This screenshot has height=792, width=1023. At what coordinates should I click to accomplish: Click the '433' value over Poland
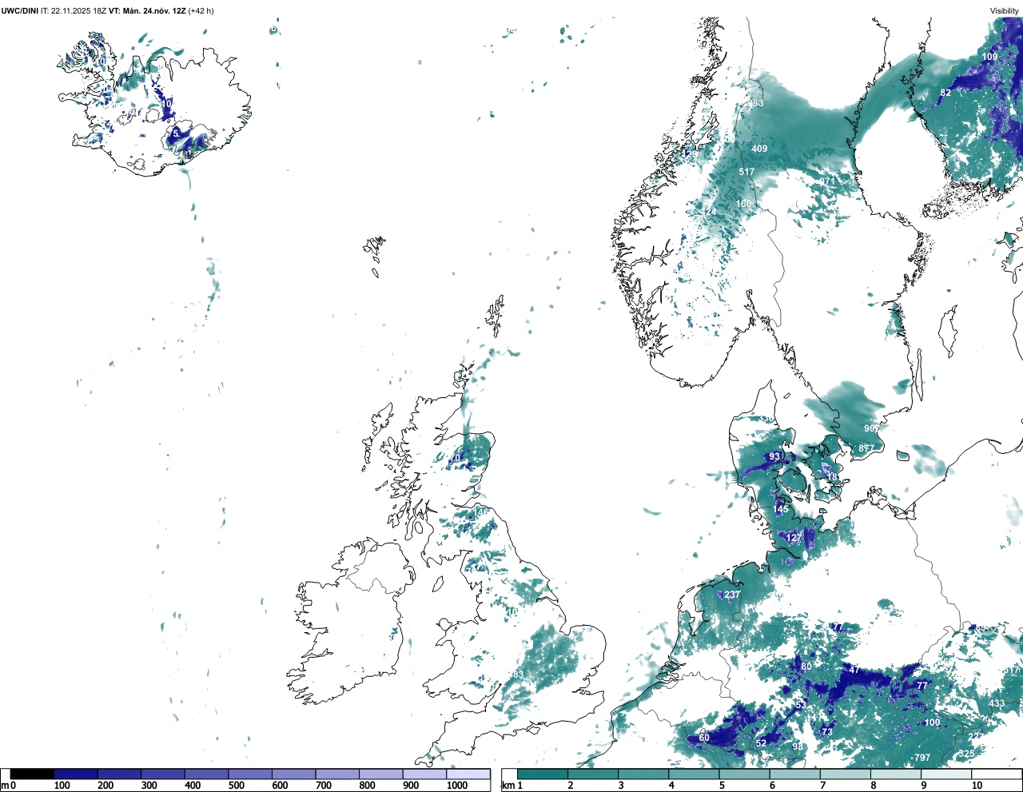[997, 703]
